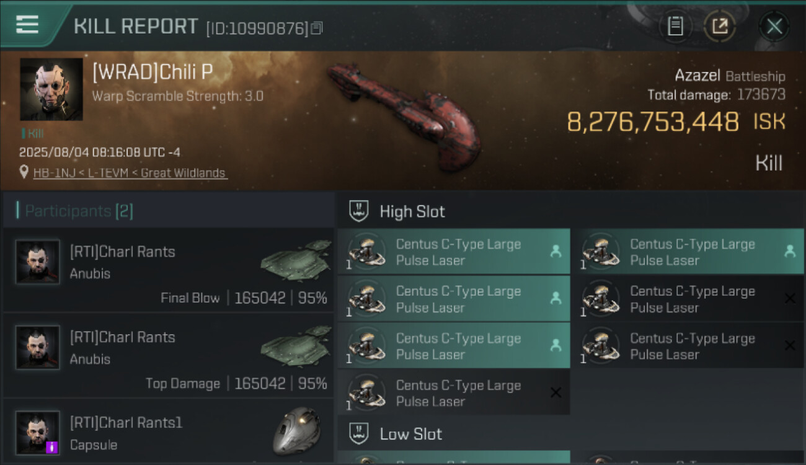Expand the Low Slot section header

[410, 433]
